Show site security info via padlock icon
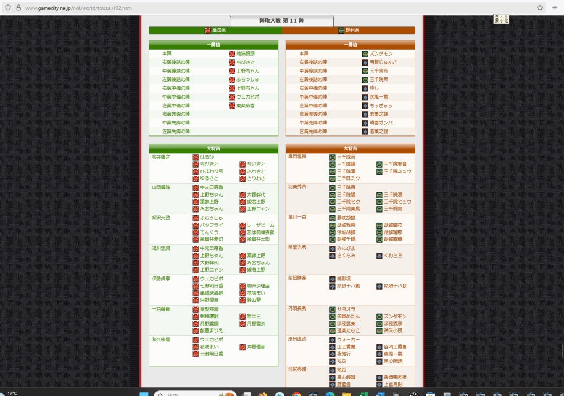Viewport: 564px width, 396px height. pos(18,8)
